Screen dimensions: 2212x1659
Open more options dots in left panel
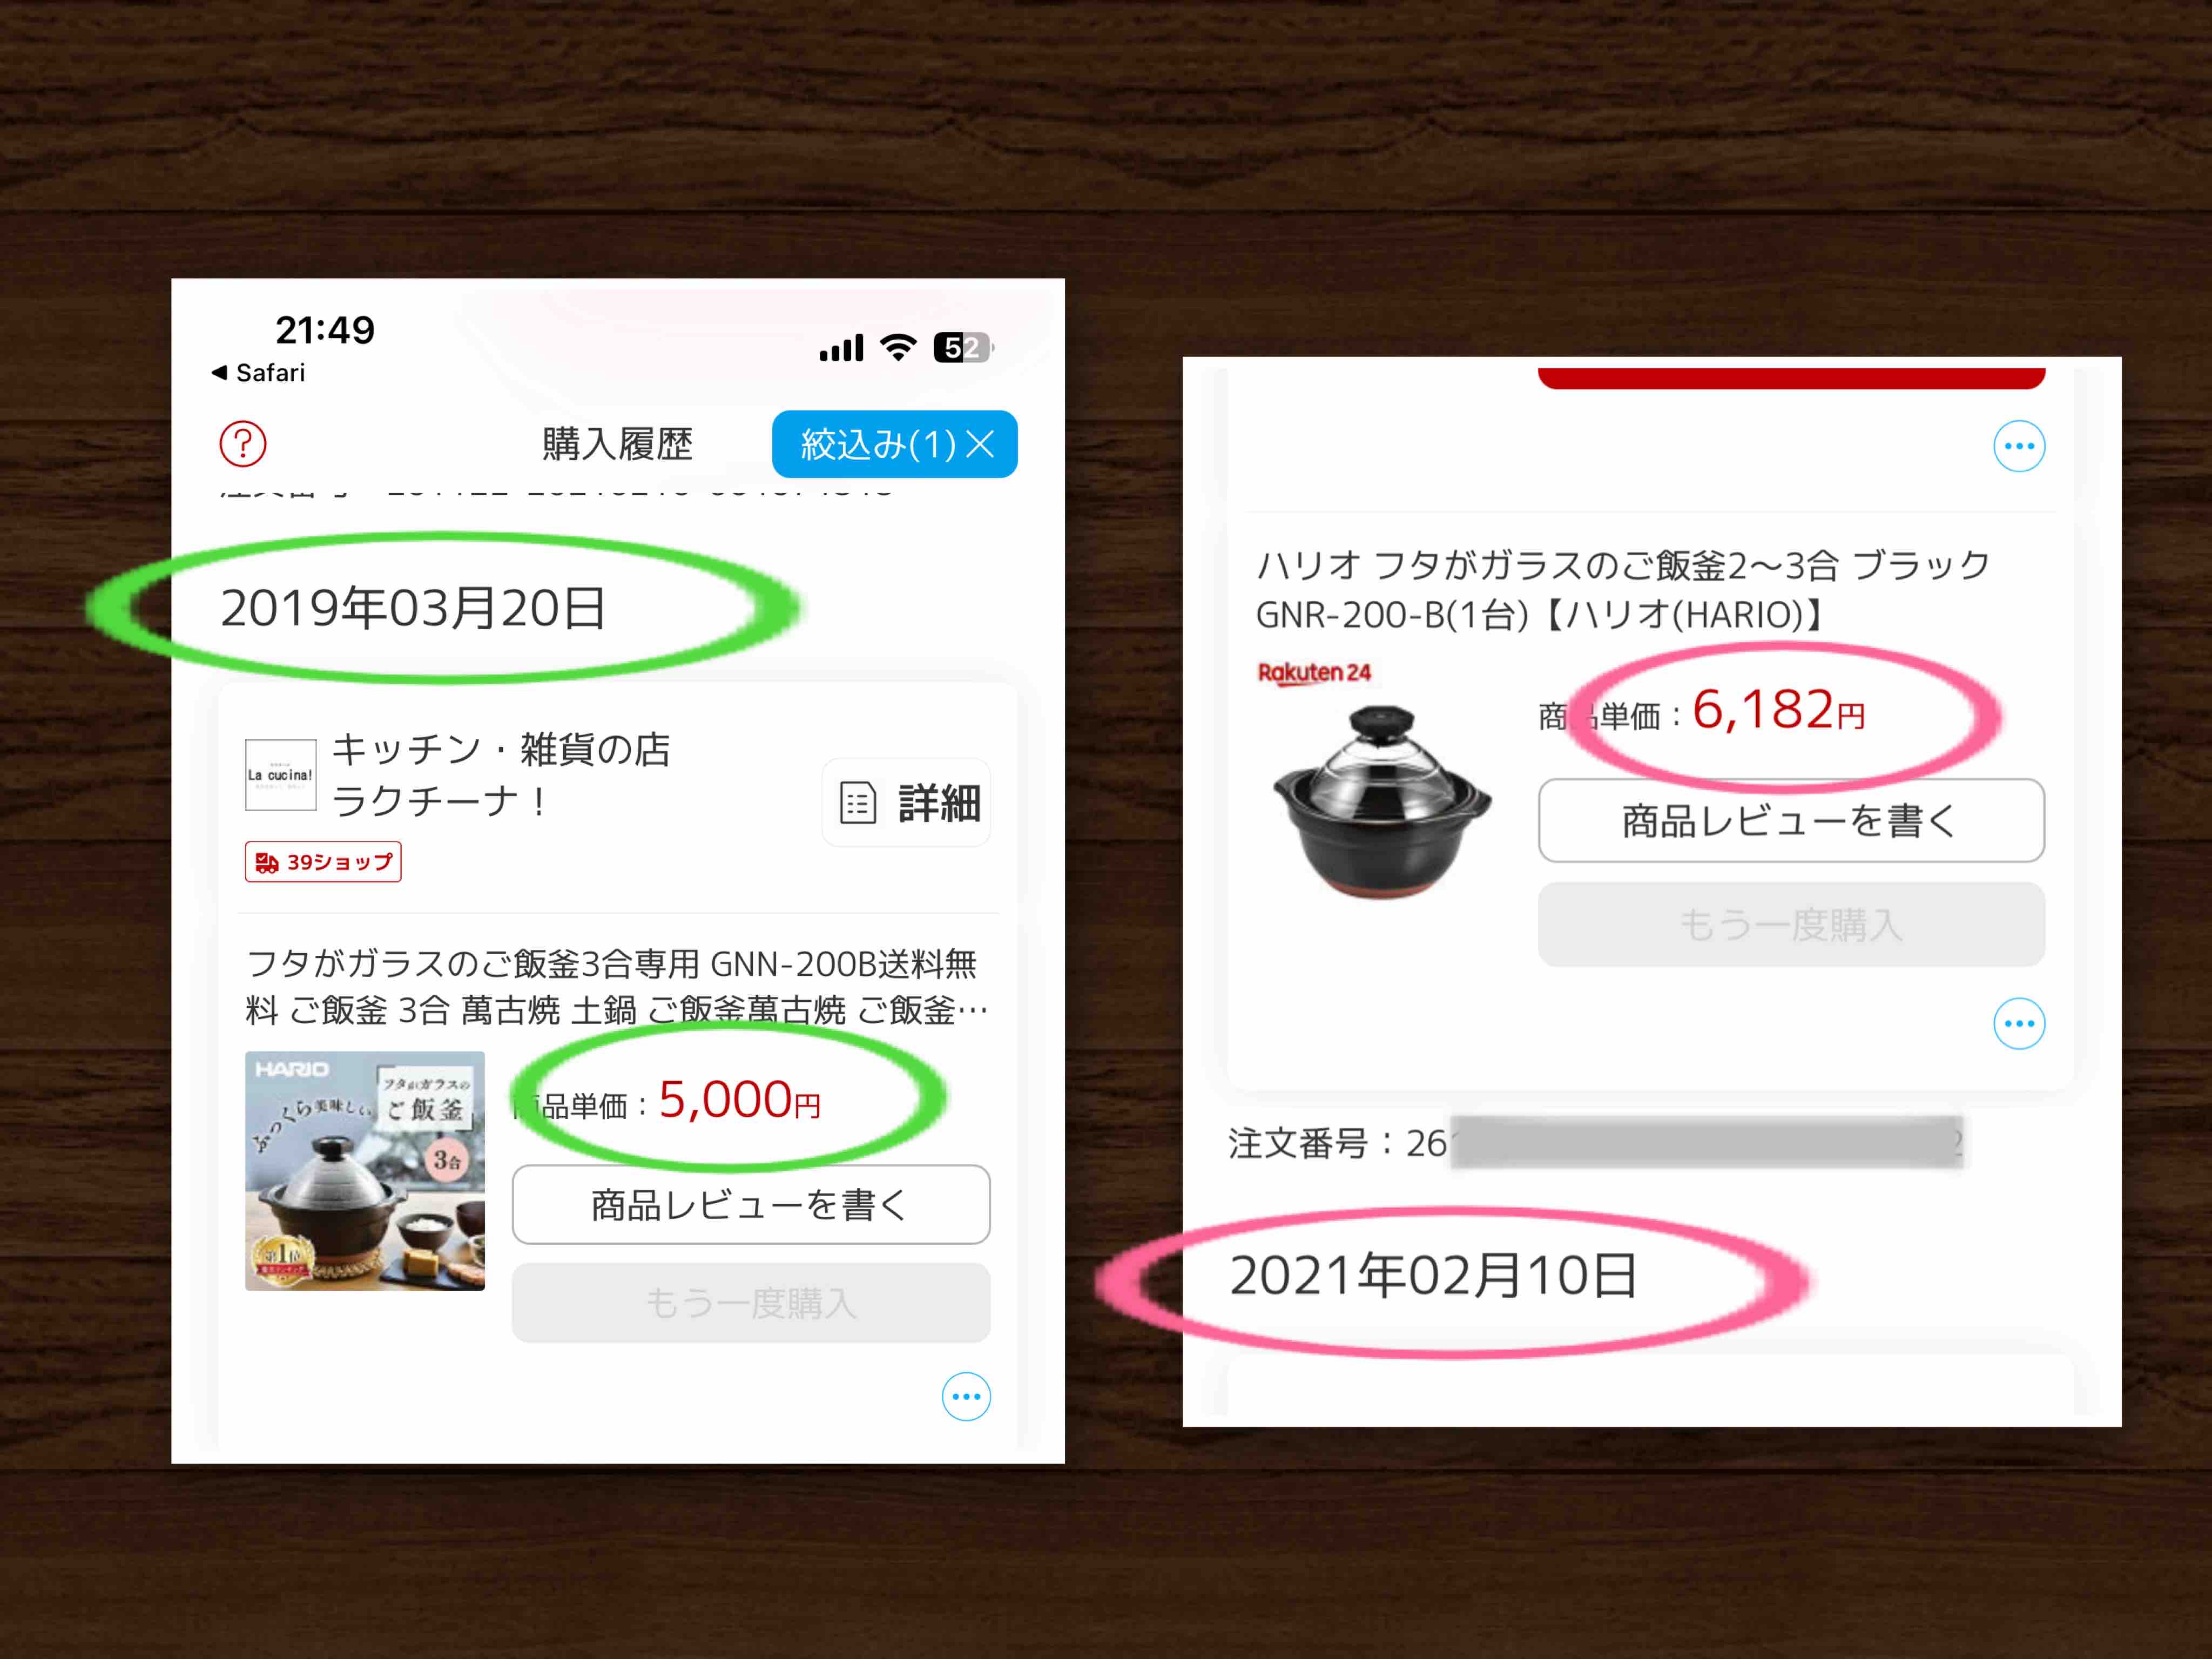pos(966,1397)
